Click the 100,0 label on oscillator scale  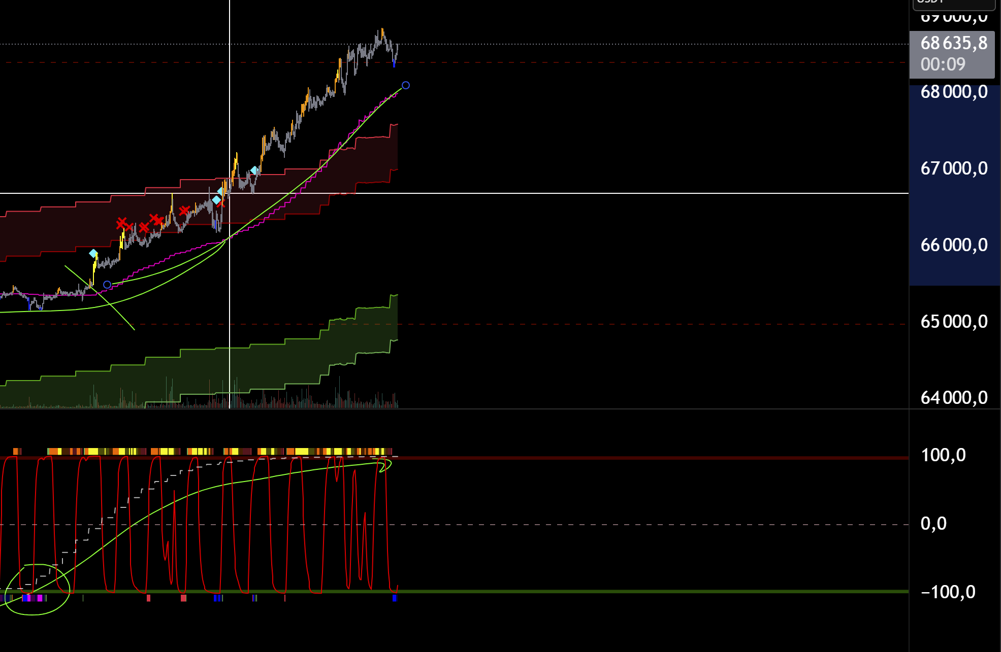point(943,455)
